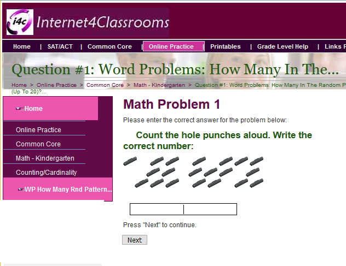Click the icon beside WP How Many
This screenshot has height=266, width=346.
pos(21,190)
